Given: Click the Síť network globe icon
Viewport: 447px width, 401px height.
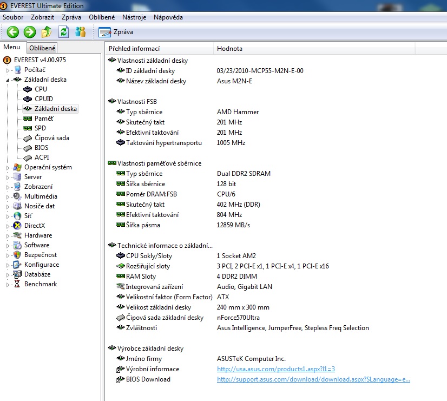Looking at the screenshot, I should coord(17,216).
